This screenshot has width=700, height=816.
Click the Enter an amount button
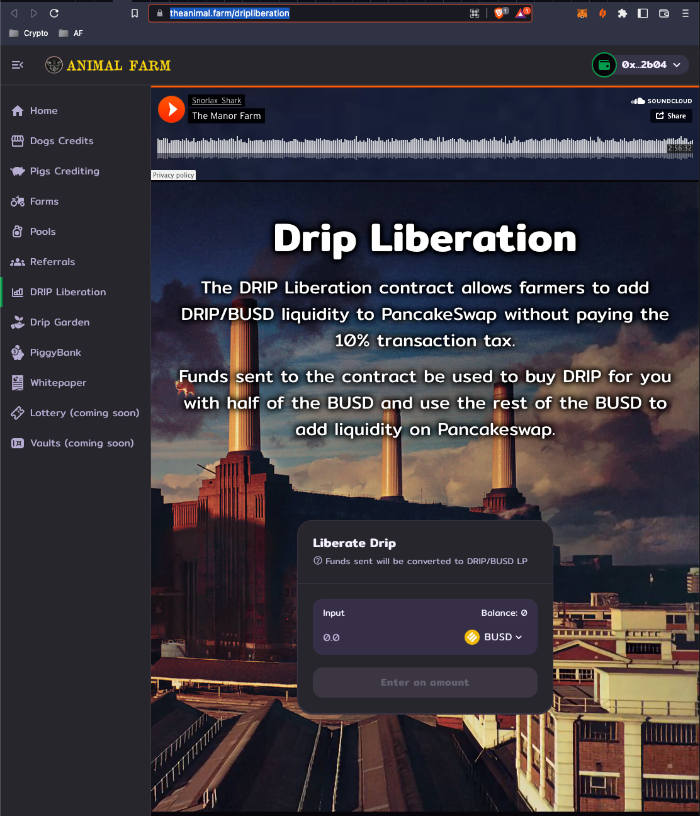click(425, 683)
